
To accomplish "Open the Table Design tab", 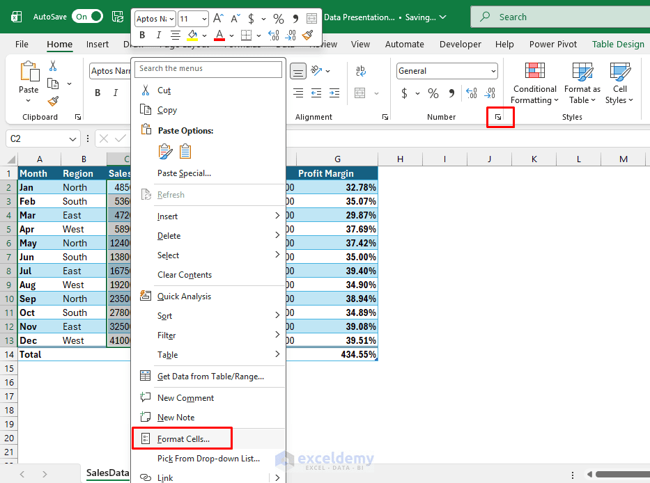I will pyautogui.click(x=618, y=45).
